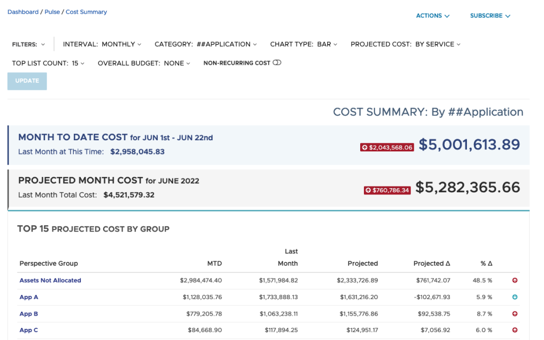Expand the Top List Count dropdown
Image resolution: width=544 pixels, height=340 pixels.
click(48, 63)
